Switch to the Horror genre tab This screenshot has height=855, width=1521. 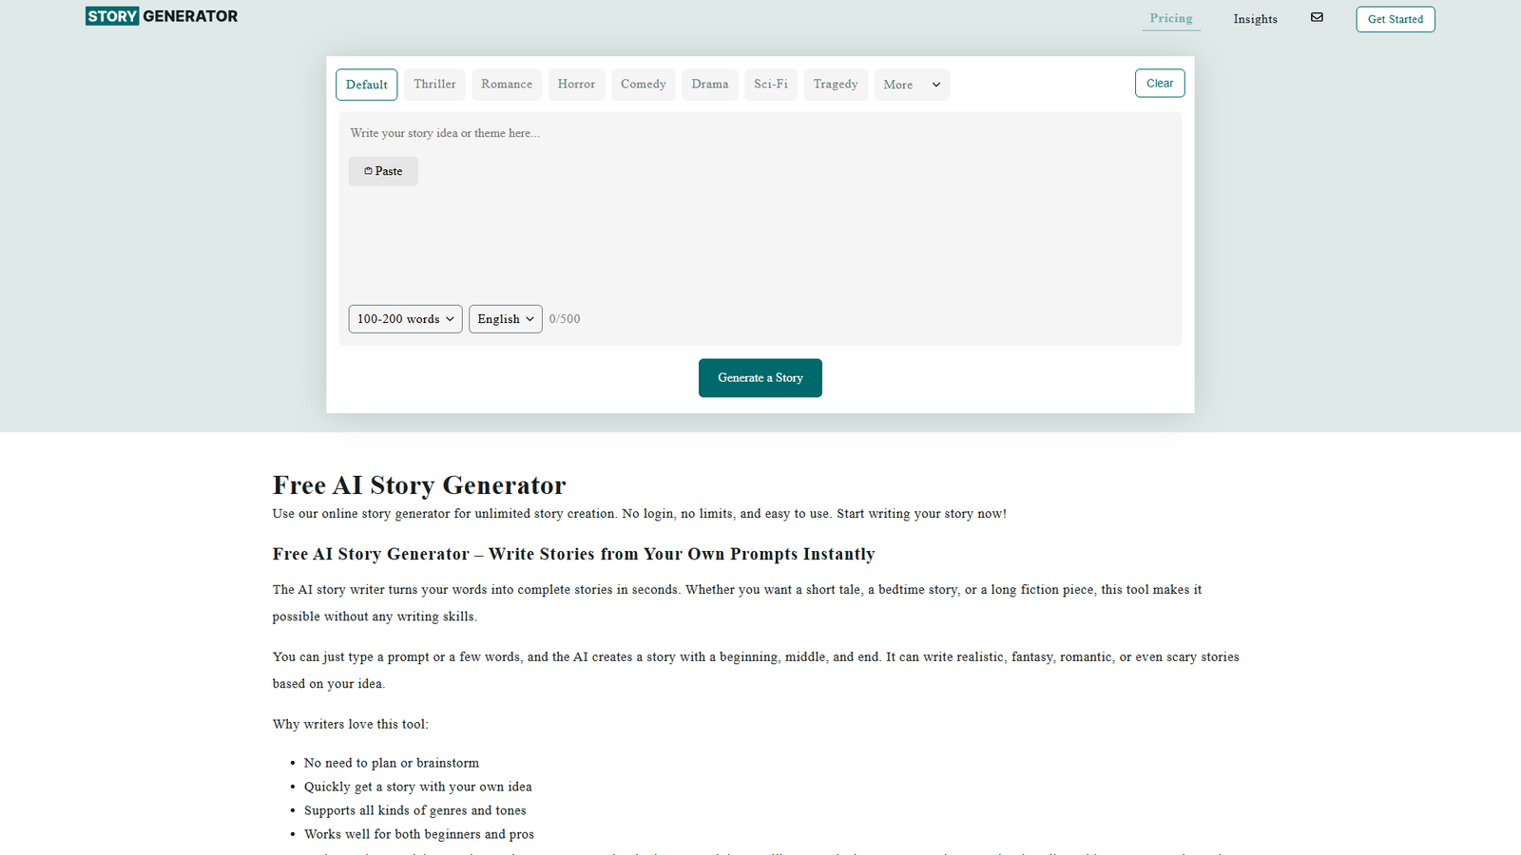[x=576, y=85]
